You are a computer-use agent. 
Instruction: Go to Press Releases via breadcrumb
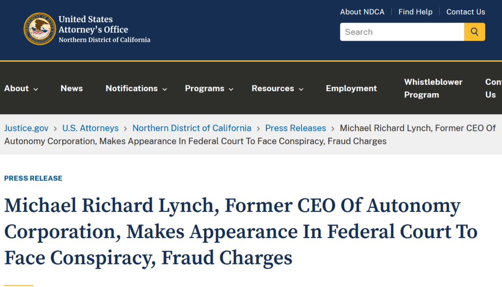pyautogui.click(x=295, y=128)
